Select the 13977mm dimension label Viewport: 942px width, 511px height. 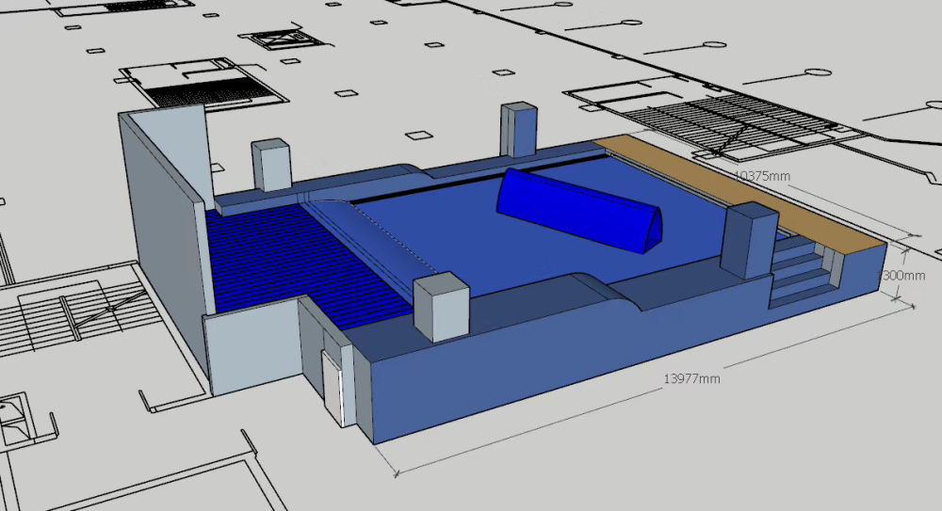coord(691,379)
